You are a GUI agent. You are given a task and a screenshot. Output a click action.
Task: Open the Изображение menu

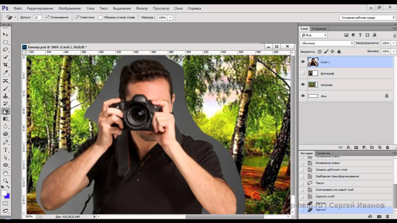tap(69, 8)
